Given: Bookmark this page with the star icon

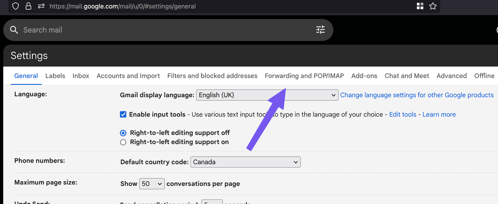Looking at the screenshot, I should click(x=433, y=6).
